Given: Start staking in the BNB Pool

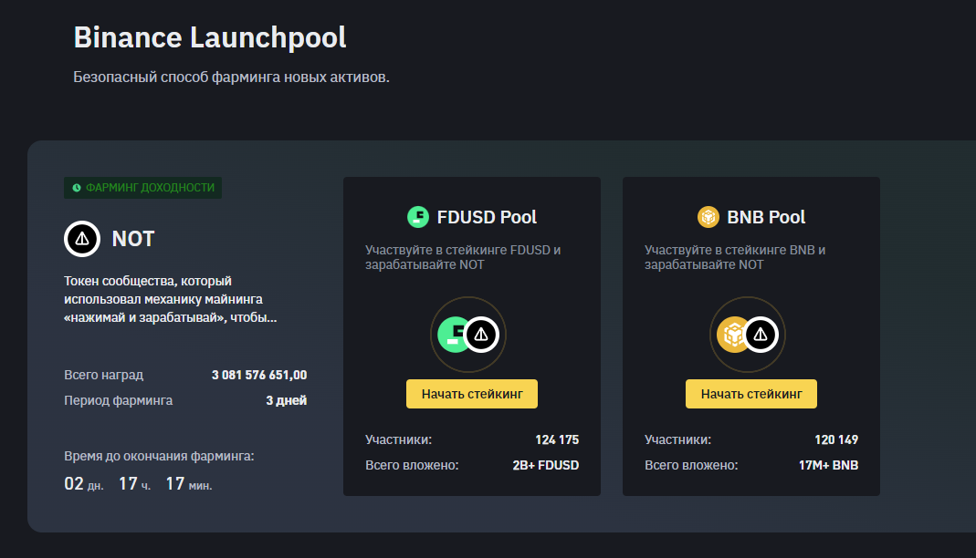Looking at the screenshot, I should coord(751,394).
